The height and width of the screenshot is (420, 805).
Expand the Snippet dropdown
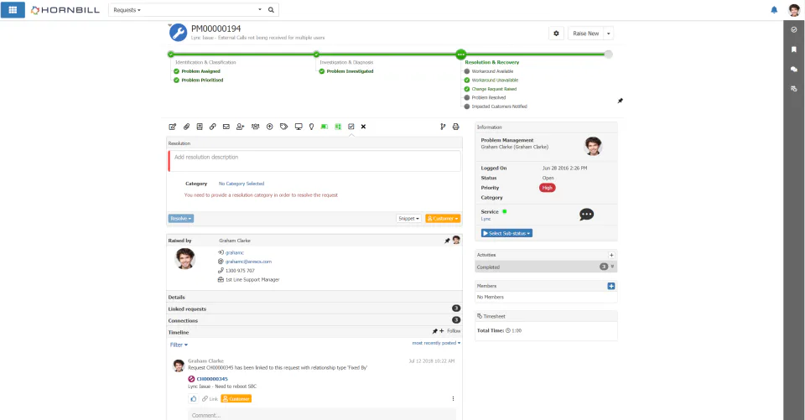409,219
